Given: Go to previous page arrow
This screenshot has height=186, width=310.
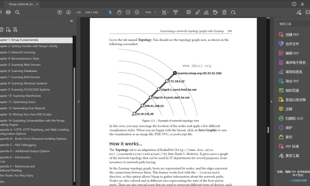Looking at the screenshot, I should (60, 12).
